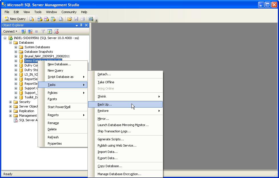Expand the Security node
Viewport: 279px width, 178px height.
pyautogui.click(x=10, y=102)
